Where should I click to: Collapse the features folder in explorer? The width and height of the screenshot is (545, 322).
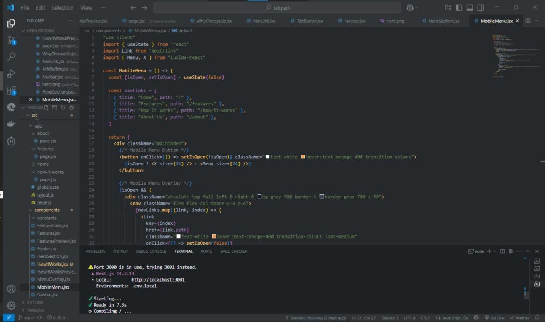click(x=34, y=149)
